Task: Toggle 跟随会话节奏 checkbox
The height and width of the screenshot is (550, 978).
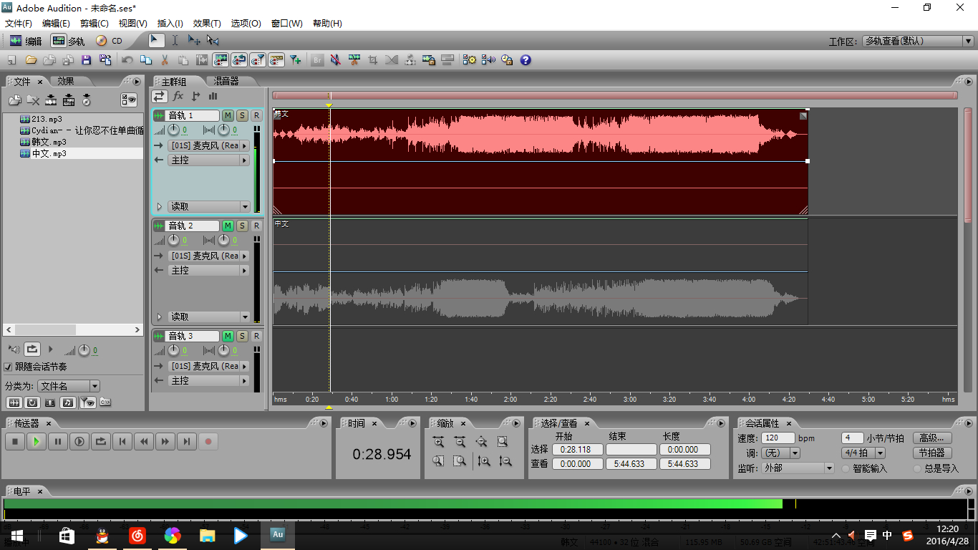Action: pos(9,367)
